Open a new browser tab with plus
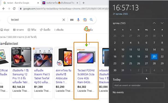This screenshot has height=103, width=168. (84, 3)
